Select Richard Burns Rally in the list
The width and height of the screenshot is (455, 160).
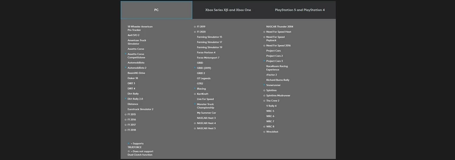(x=278, y=80)
